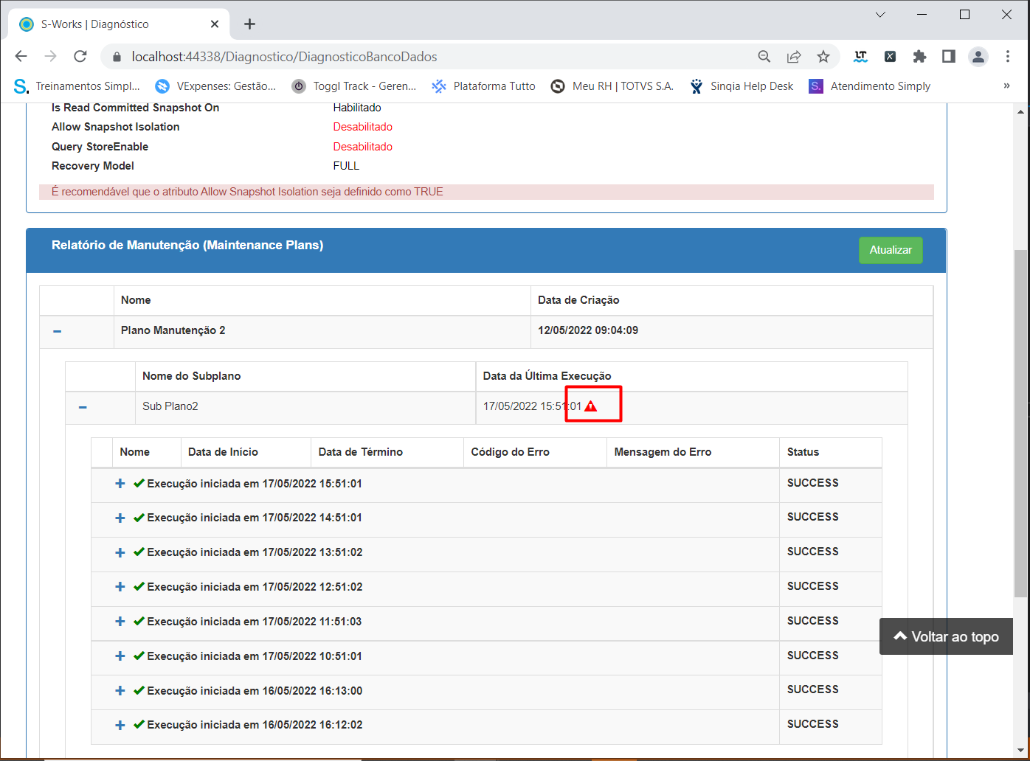This screenshot has width=1030, height=761.
Task: Expand execution started 17/05/2022 13:51:02
Action: pos(120,552)
